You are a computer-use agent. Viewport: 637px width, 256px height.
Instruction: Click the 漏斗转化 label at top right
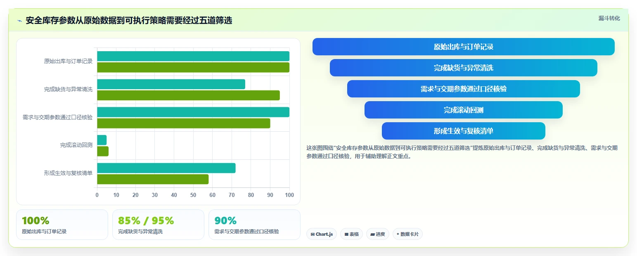(x=609, y=18)
